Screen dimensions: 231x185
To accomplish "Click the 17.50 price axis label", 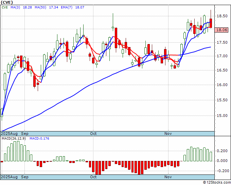I will [222, 43].
